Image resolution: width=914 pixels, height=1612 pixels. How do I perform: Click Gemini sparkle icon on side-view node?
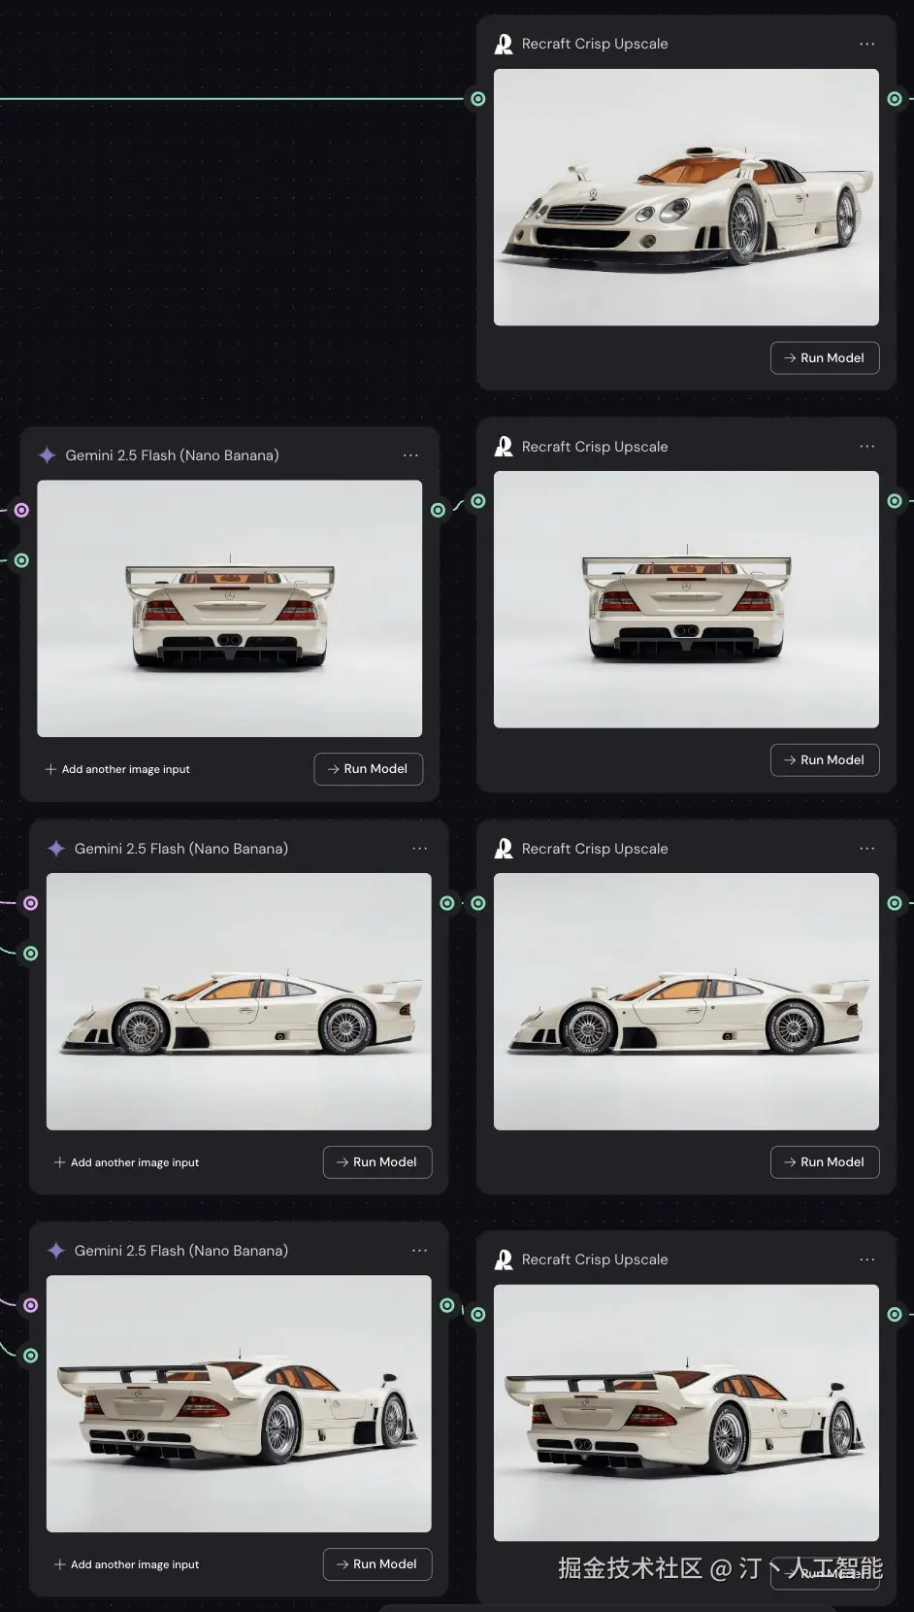click(56, 849)
